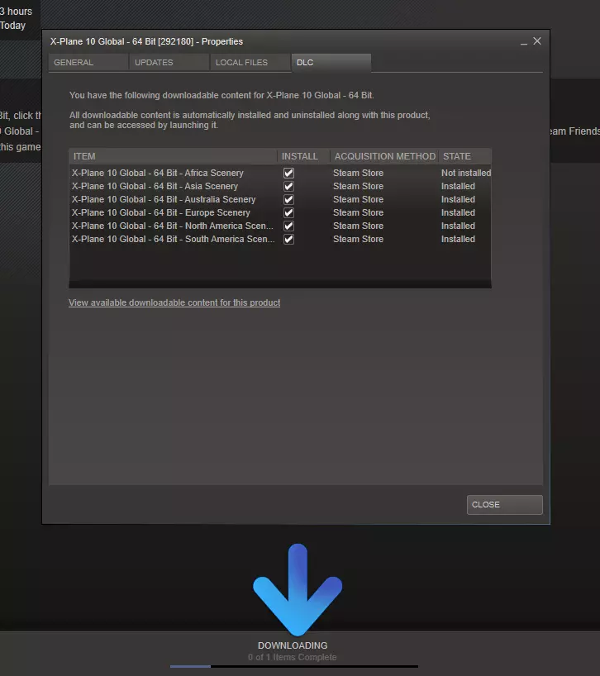Screen dimensions: 600x676
Task: Toggle North America Scenery install checkbox
Action: click(288, 226)
